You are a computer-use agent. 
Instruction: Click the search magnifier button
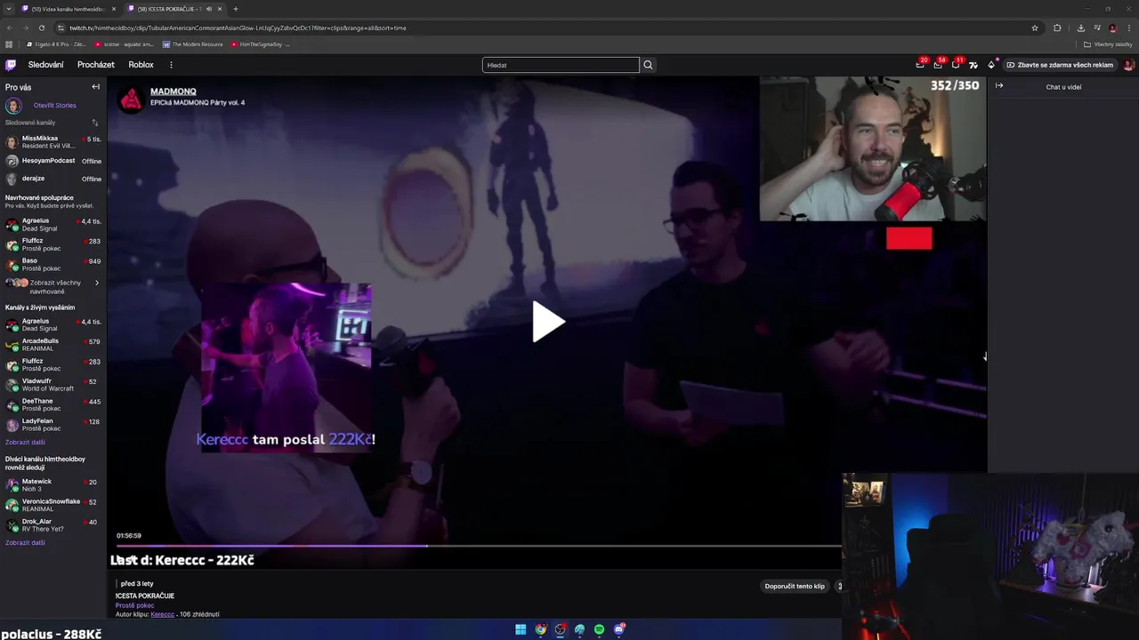648,65
